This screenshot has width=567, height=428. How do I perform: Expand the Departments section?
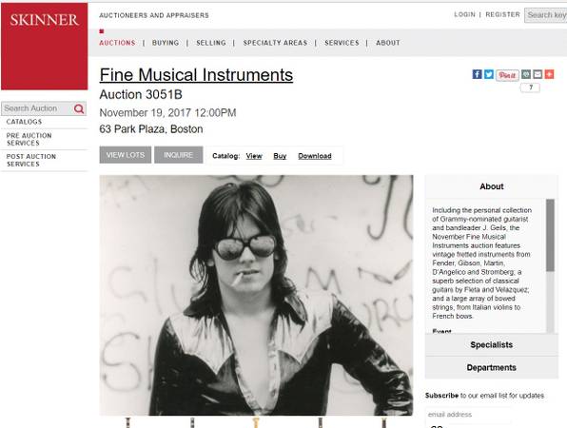pyautogui.click(x=492, y=367)
